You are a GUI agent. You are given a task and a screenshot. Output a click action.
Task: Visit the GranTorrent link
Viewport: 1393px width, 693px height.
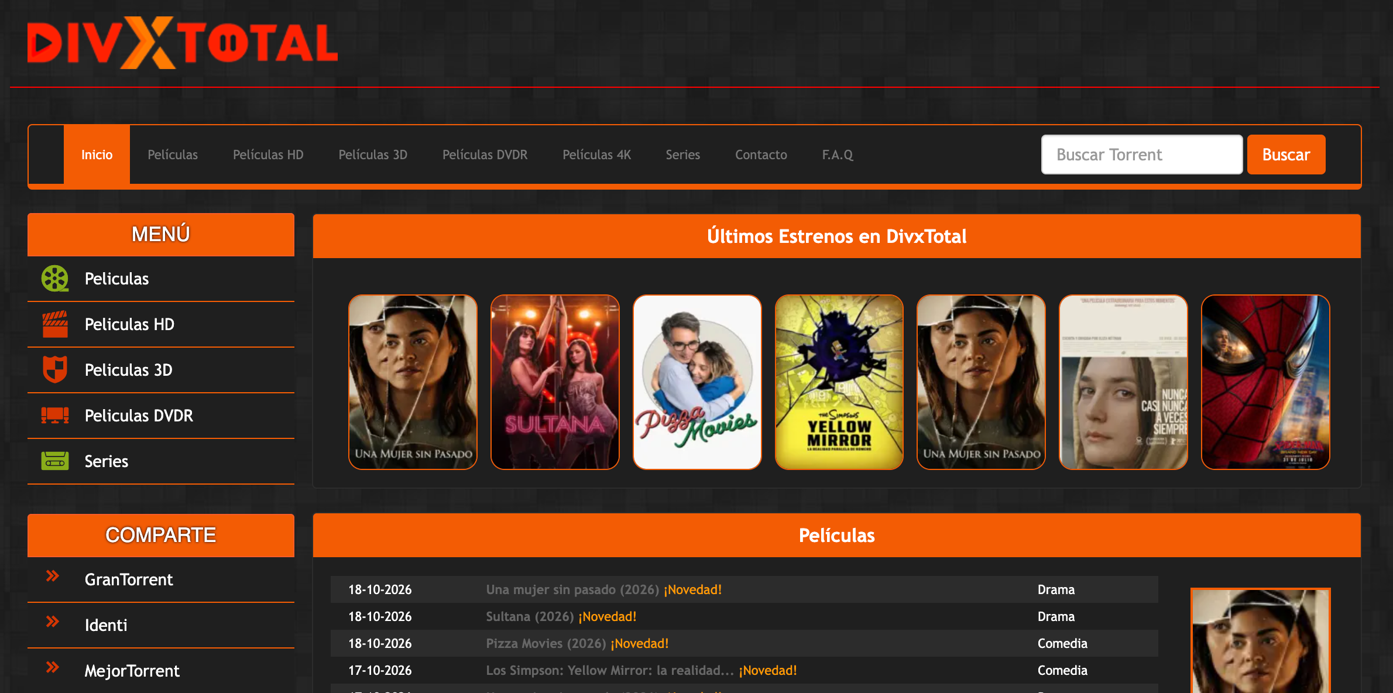point(129,579)
